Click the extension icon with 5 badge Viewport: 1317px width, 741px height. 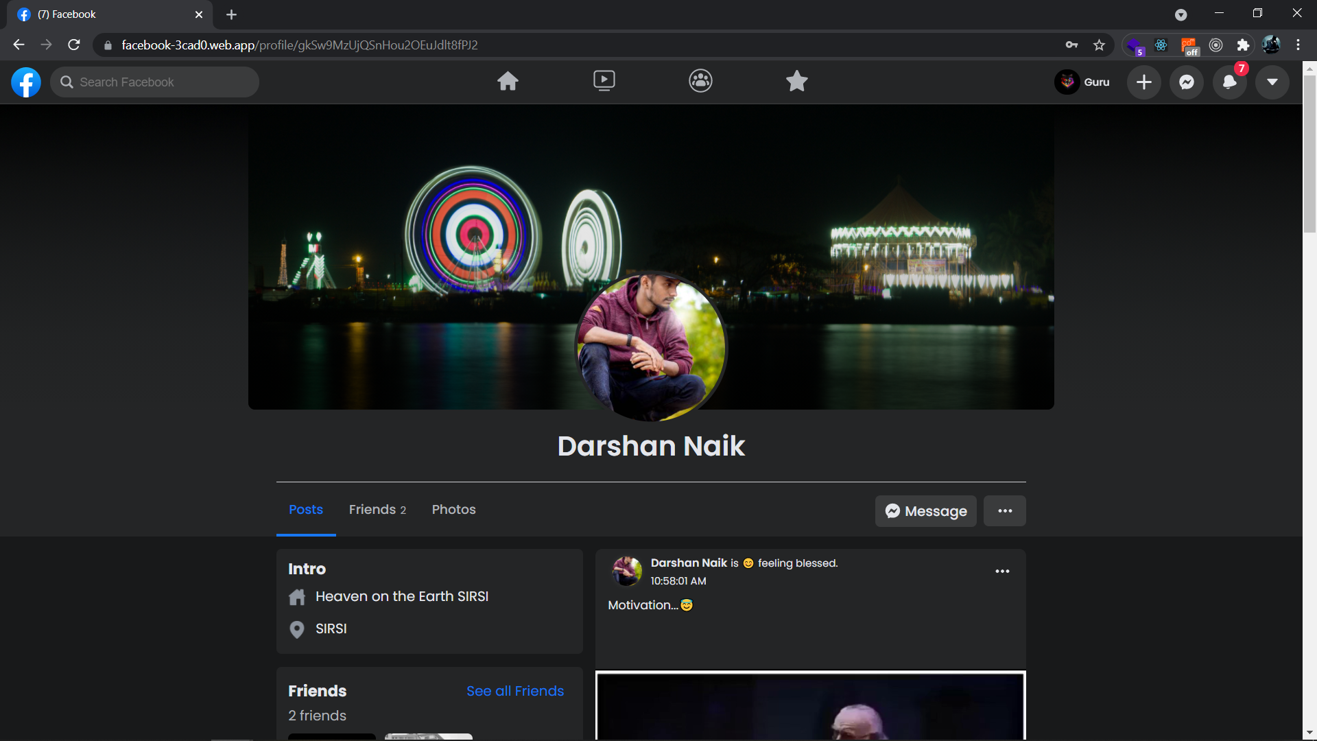coord(1135,46)
